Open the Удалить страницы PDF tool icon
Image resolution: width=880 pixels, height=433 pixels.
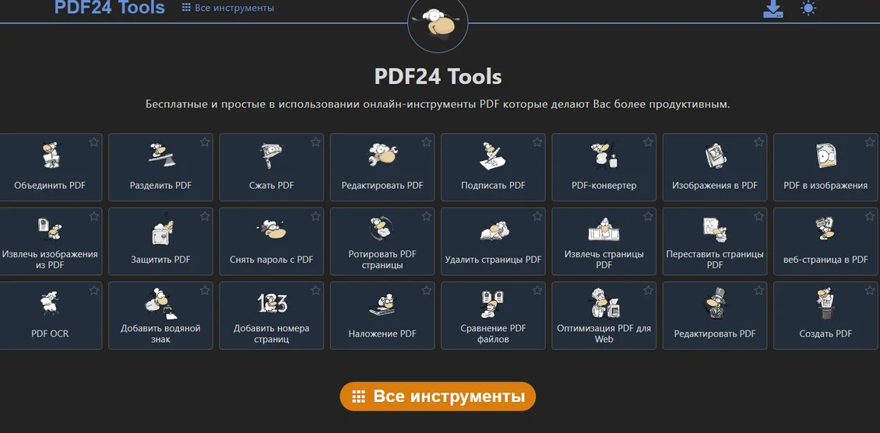click(494, 230)
